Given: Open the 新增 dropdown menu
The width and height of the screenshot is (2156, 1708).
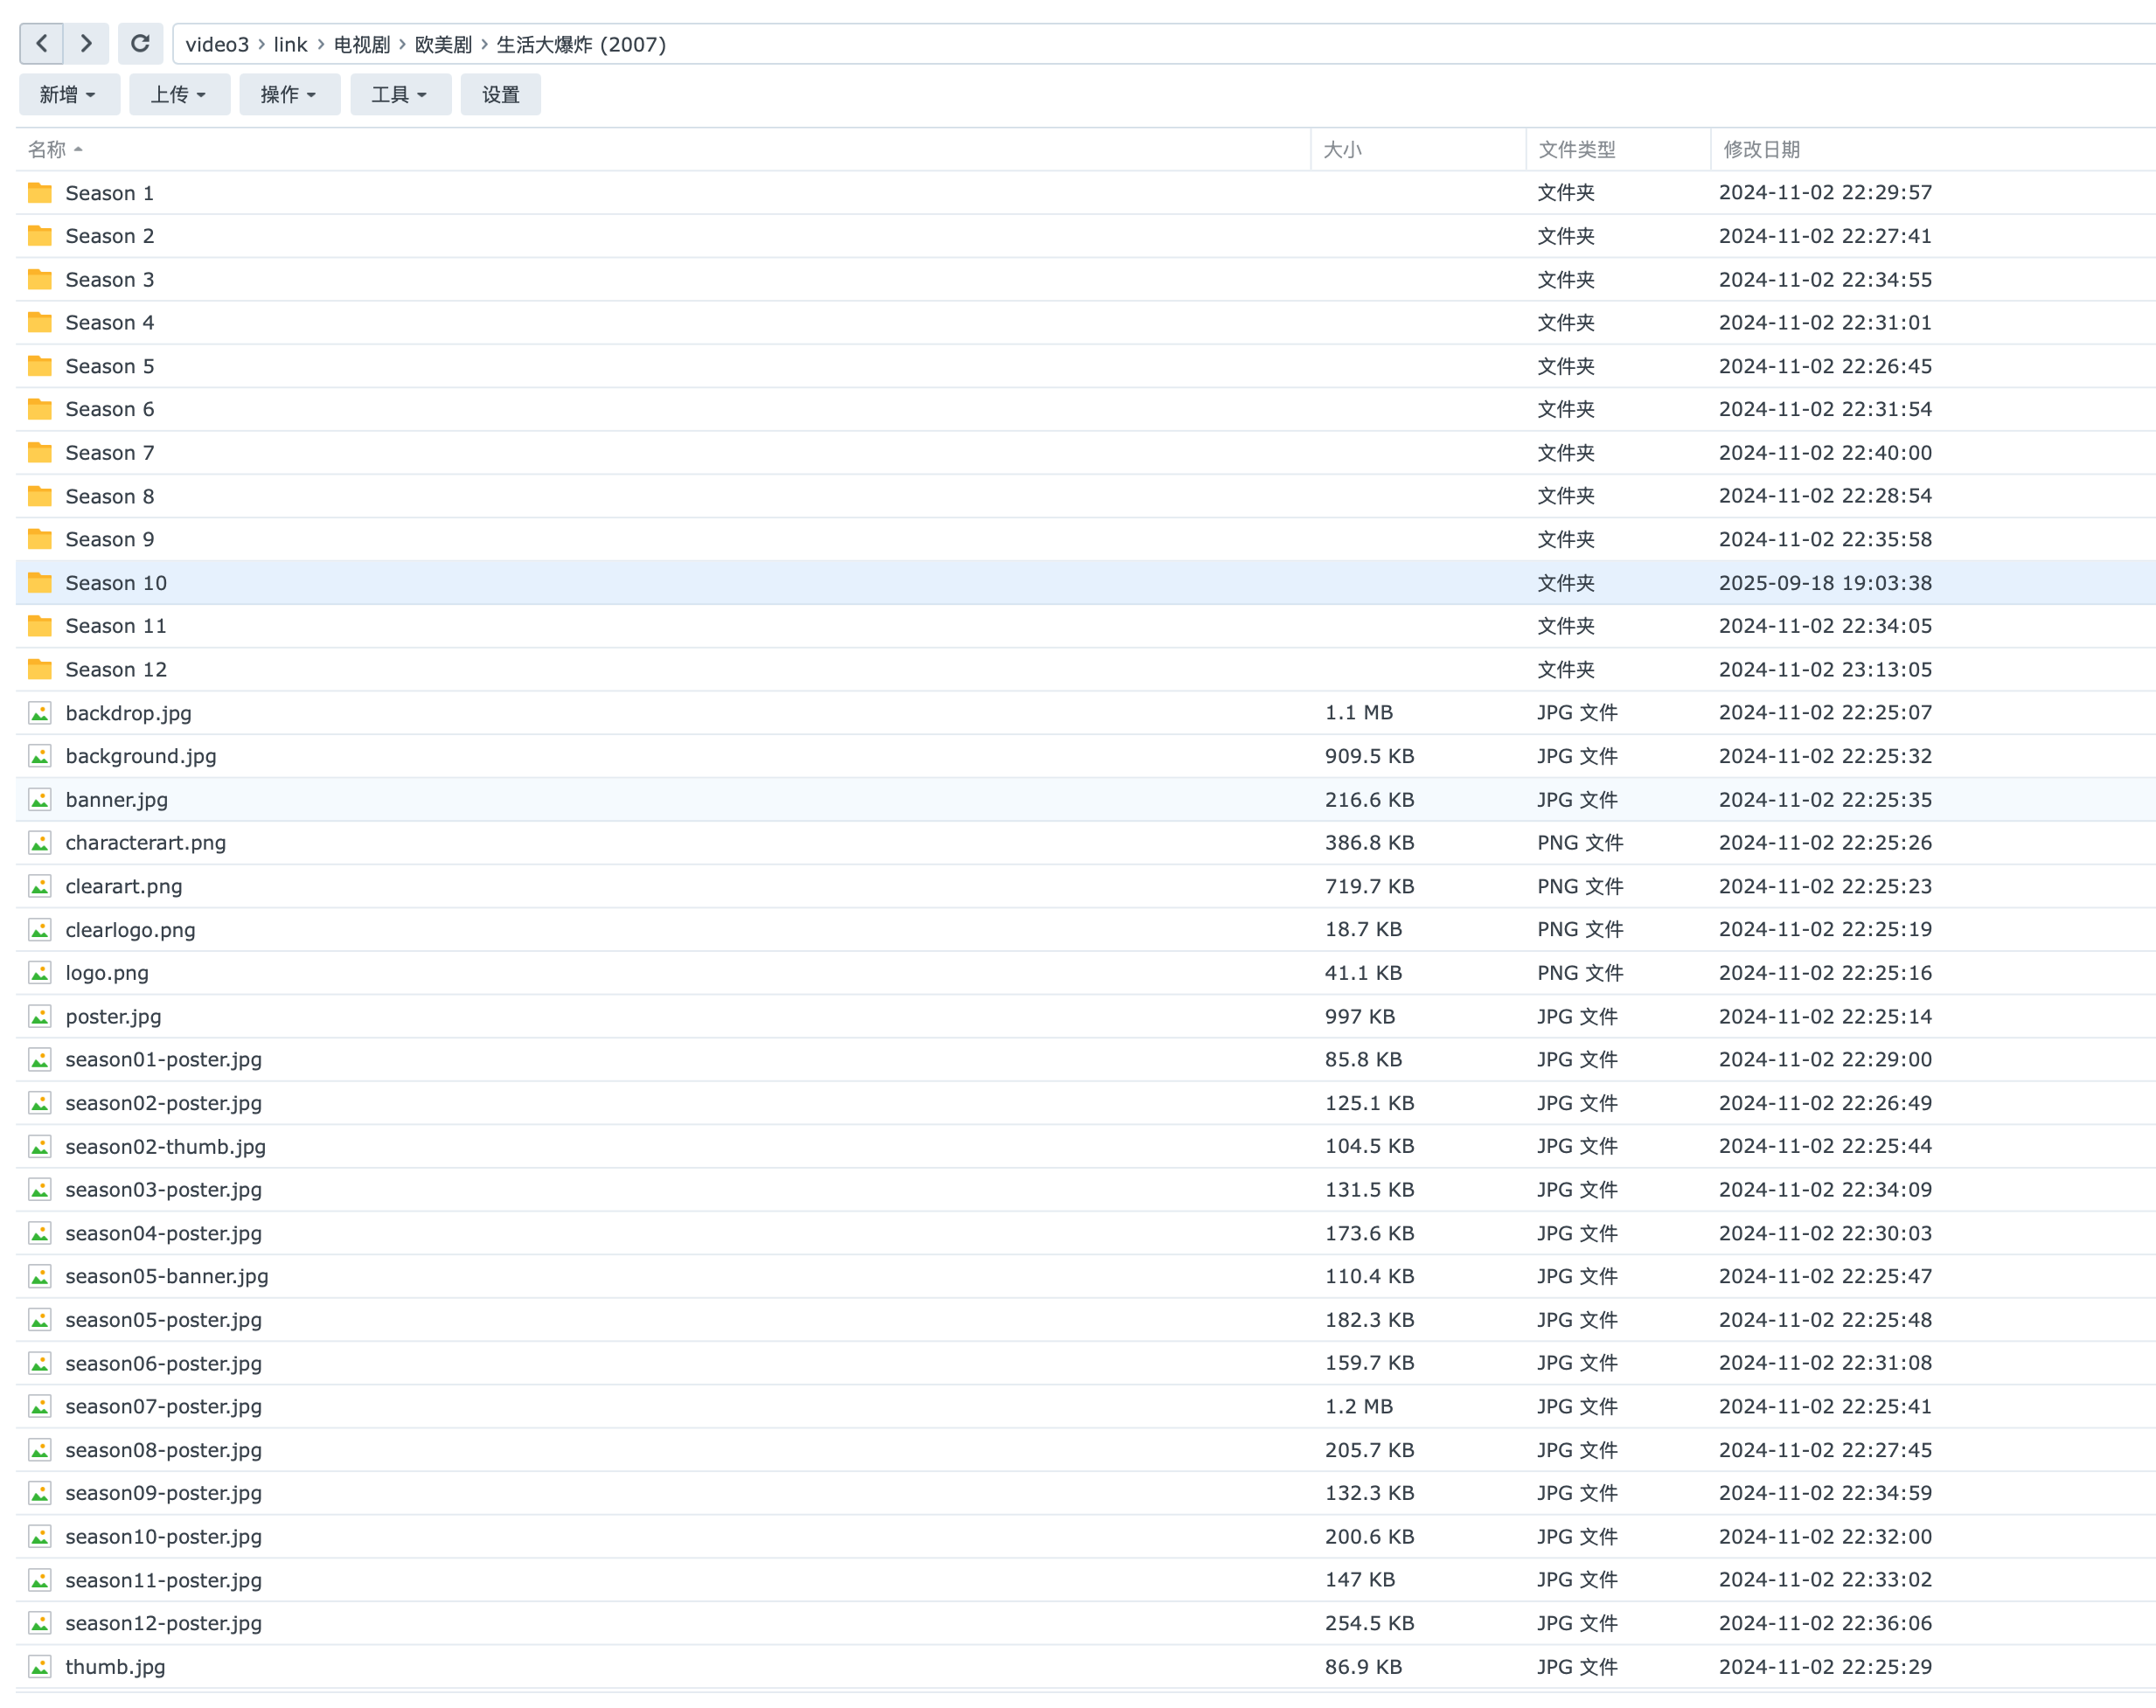Looking at the screenshot, I should tap(68, 95).
